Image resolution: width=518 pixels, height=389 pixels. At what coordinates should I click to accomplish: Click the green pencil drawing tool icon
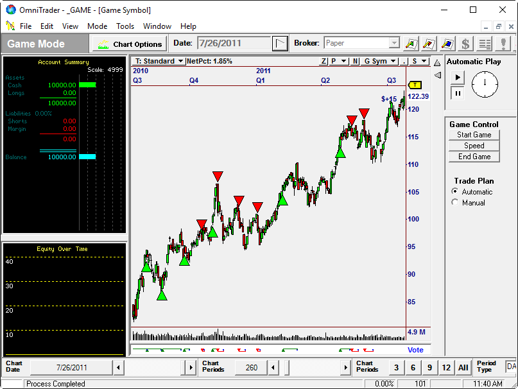[x=411, y=44]
